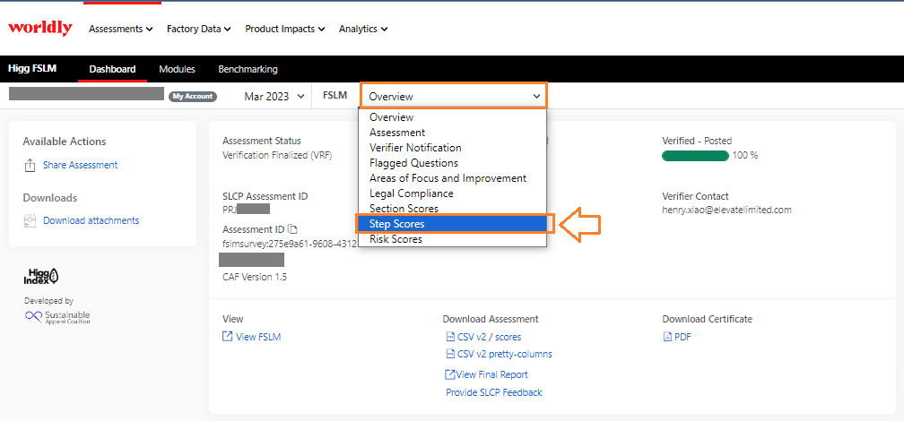Choose Verifier Notification option
This screenshot has width=904, height=421.
(452, 148)
